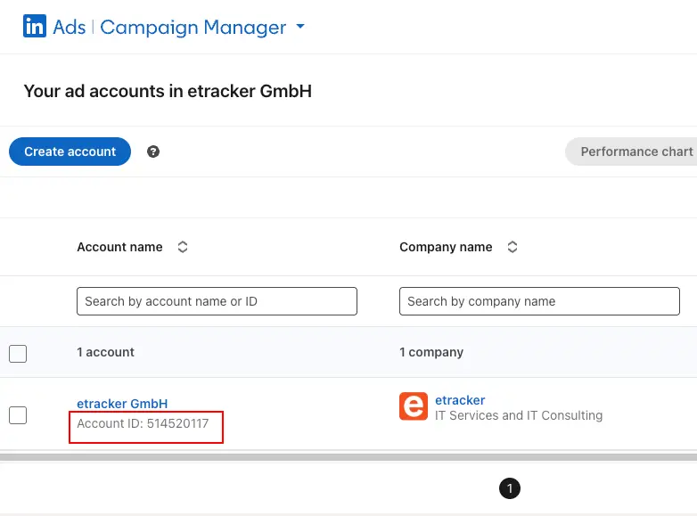Focus the Search by company name field

pos(539,301)
